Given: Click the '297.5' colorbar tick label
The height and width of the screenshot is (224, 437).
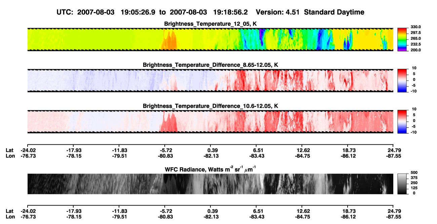Looking at the screenshot, I should tap(415, 33).
